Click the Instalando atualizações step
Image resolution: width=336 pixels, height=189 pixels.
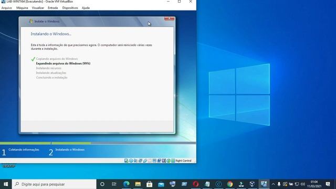[51, 73]
